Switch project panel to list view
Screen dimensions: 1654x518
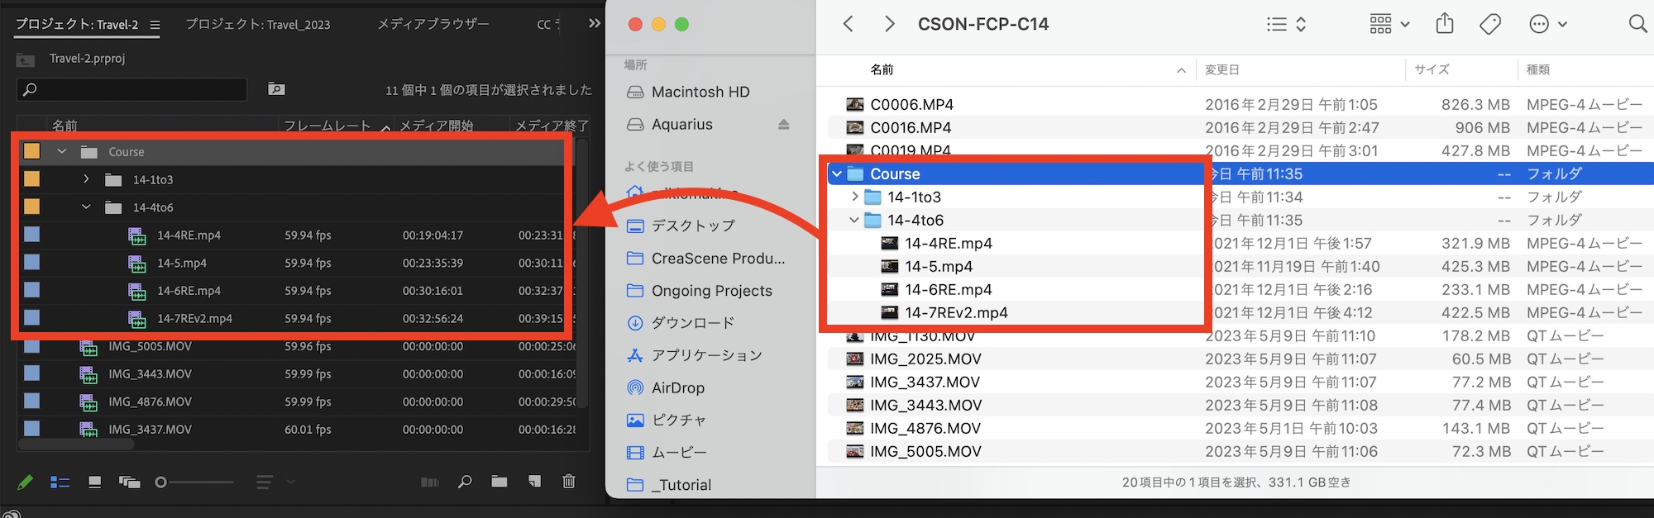[60, 482]
